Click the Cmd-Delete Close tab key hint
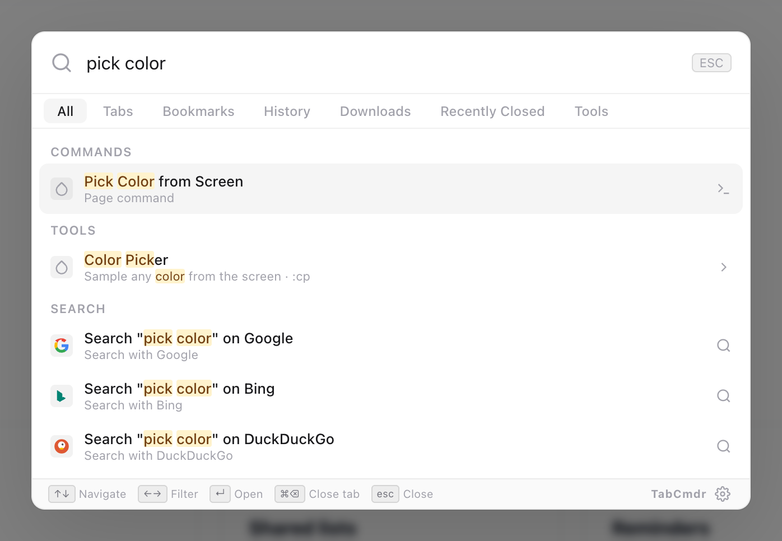The image size is (782, 541). [290, 494]
